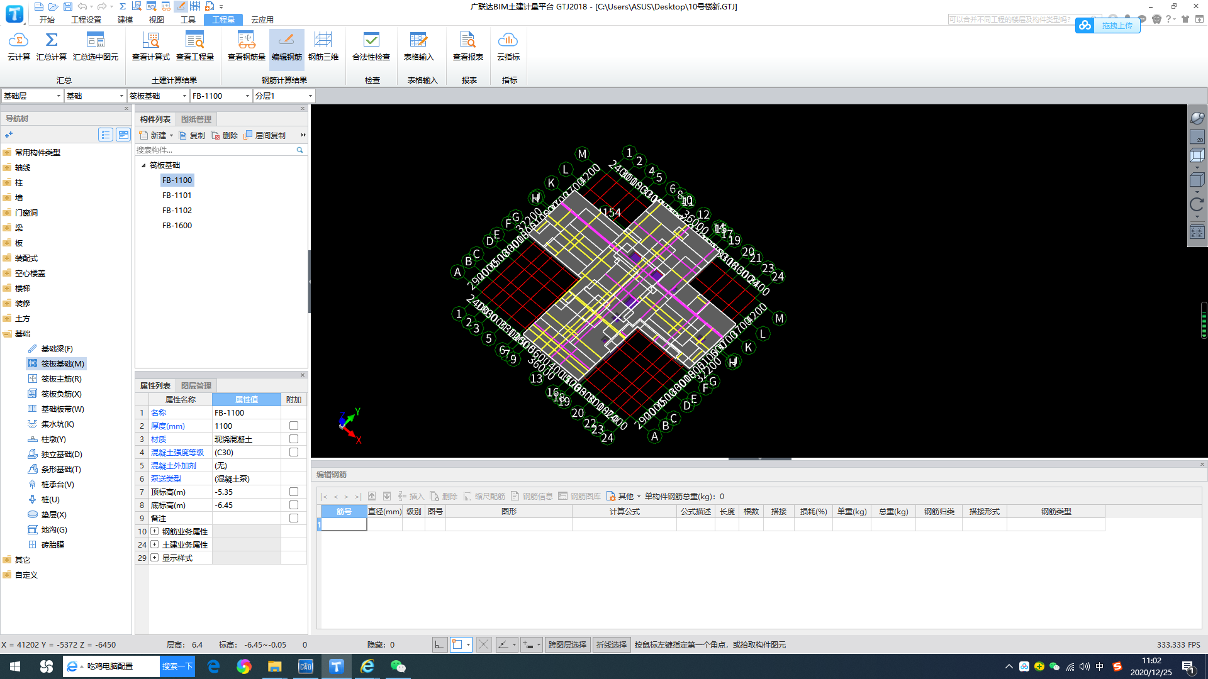
Task: Click the 搜索构件 search field
Action: 215,150
